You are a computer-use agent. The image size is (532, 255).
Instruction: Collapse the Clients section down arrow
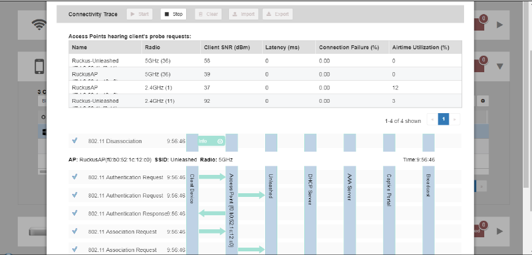coord(500,66)
